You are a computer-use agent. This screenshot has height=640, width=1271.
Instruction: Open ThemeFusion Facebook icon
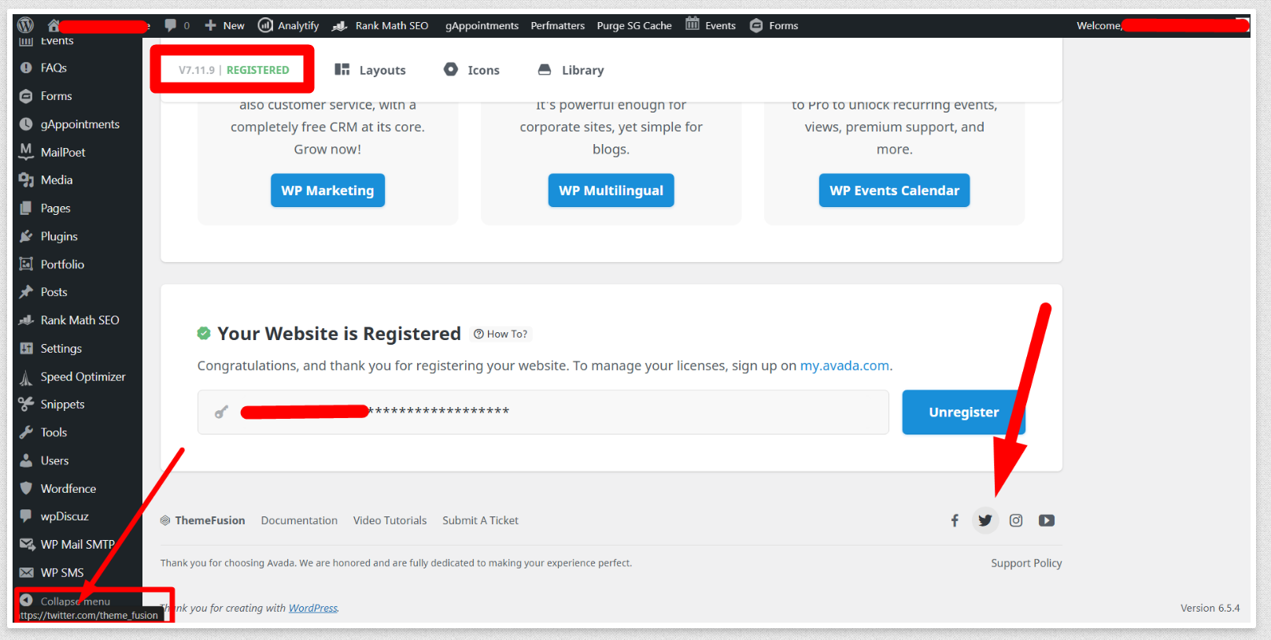click(x=955, y=520)
